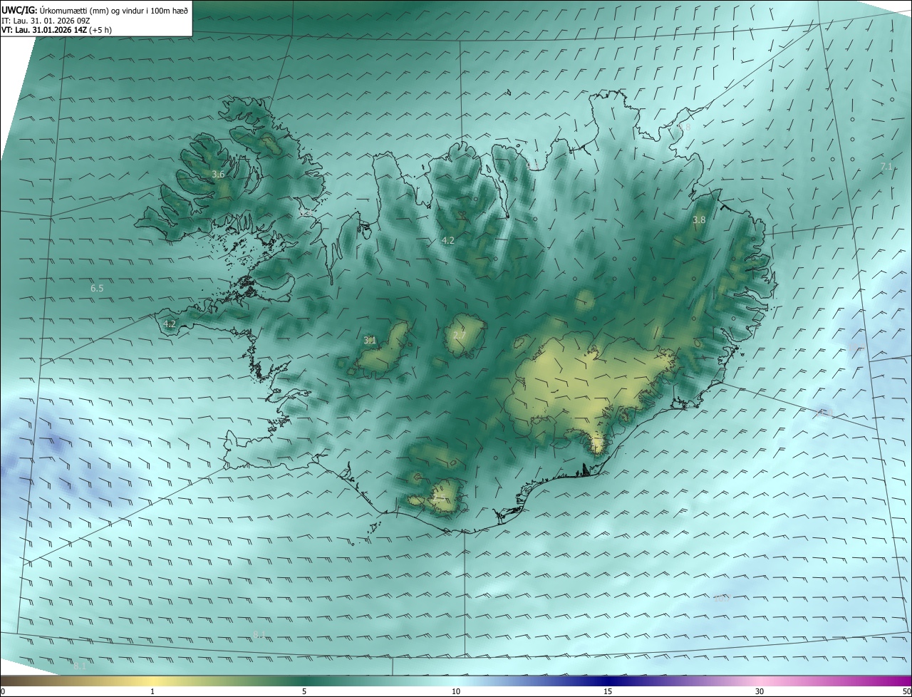
Task: Click the bright 3.8 value label in east Iceland
Action: (699, 220)
